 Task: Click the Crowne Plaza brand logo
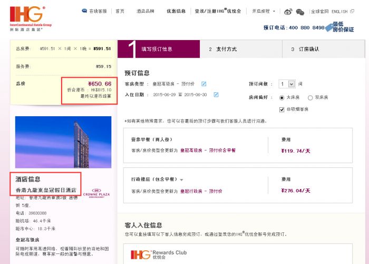click(x=96, y=193)
